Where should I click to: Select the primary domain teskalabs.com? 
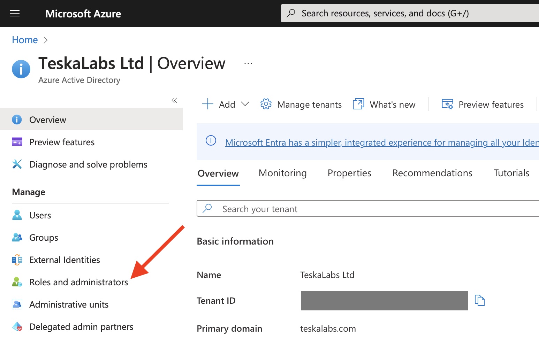tap(328, 329)
